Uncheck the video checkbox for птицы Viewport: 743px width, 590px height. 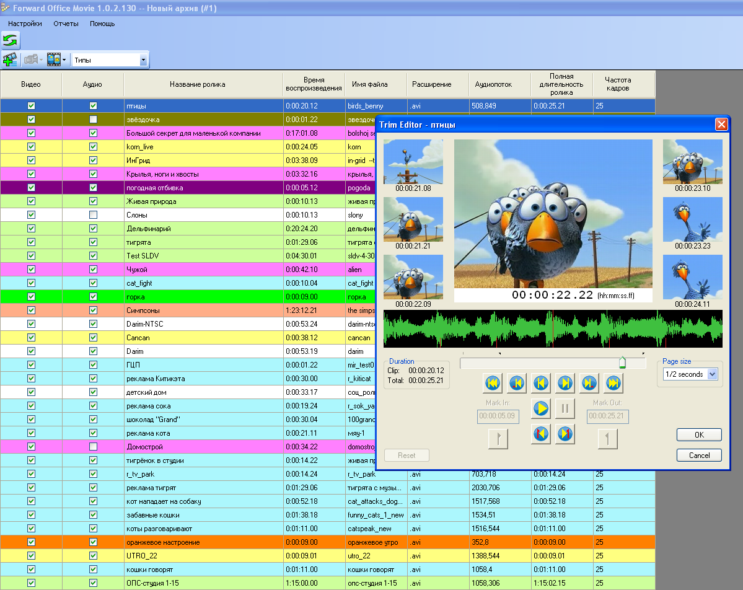point(32,106)
